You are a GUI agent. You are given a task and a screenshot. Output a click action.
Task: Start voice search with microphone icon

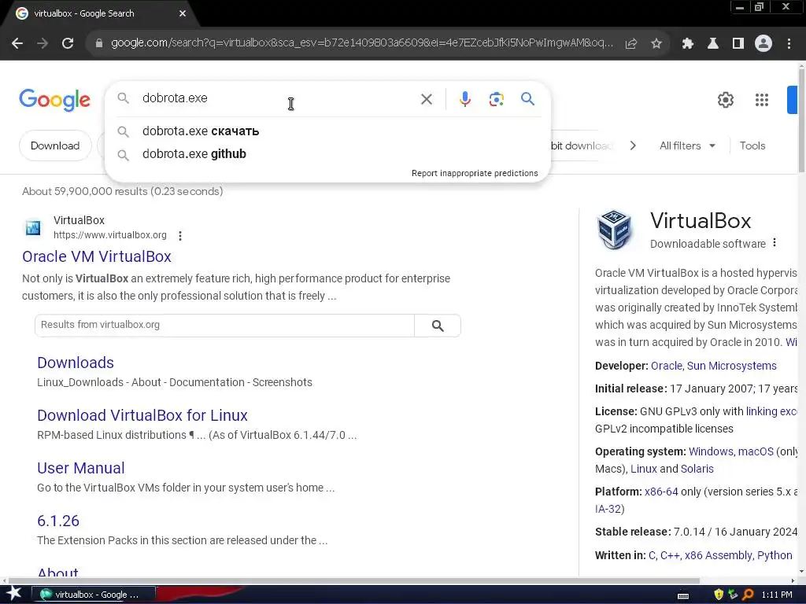[465, 99]
